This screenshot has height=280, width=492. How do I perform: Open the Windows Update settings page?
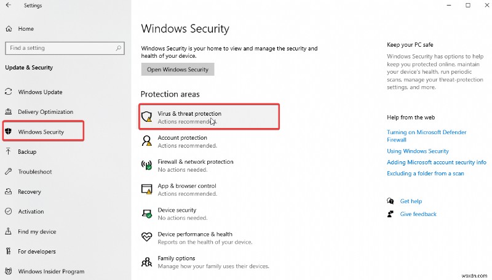point(40,92)
